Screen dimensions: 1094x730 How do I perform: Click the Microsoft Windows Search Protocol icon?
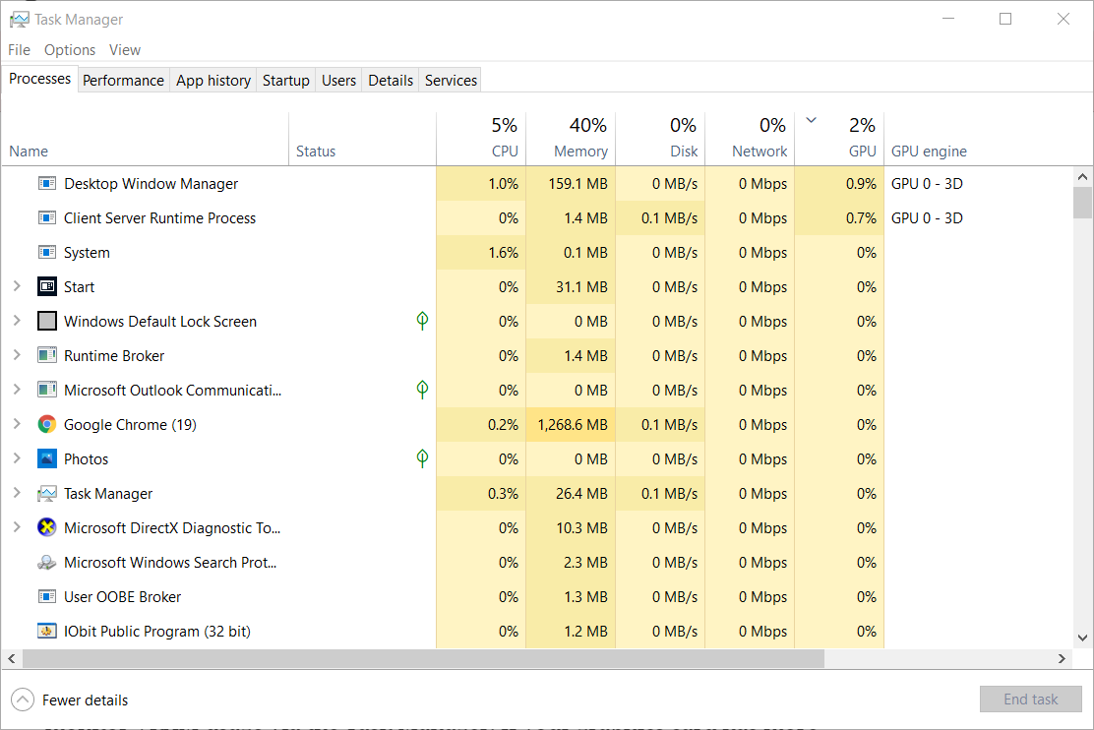tap(47, 562)
